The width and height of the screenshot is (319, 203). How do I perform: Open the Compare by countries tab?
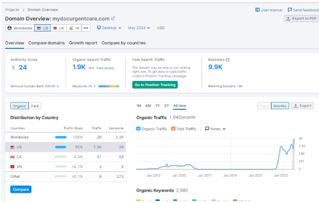pyautogui.click(x=124, y=43)
